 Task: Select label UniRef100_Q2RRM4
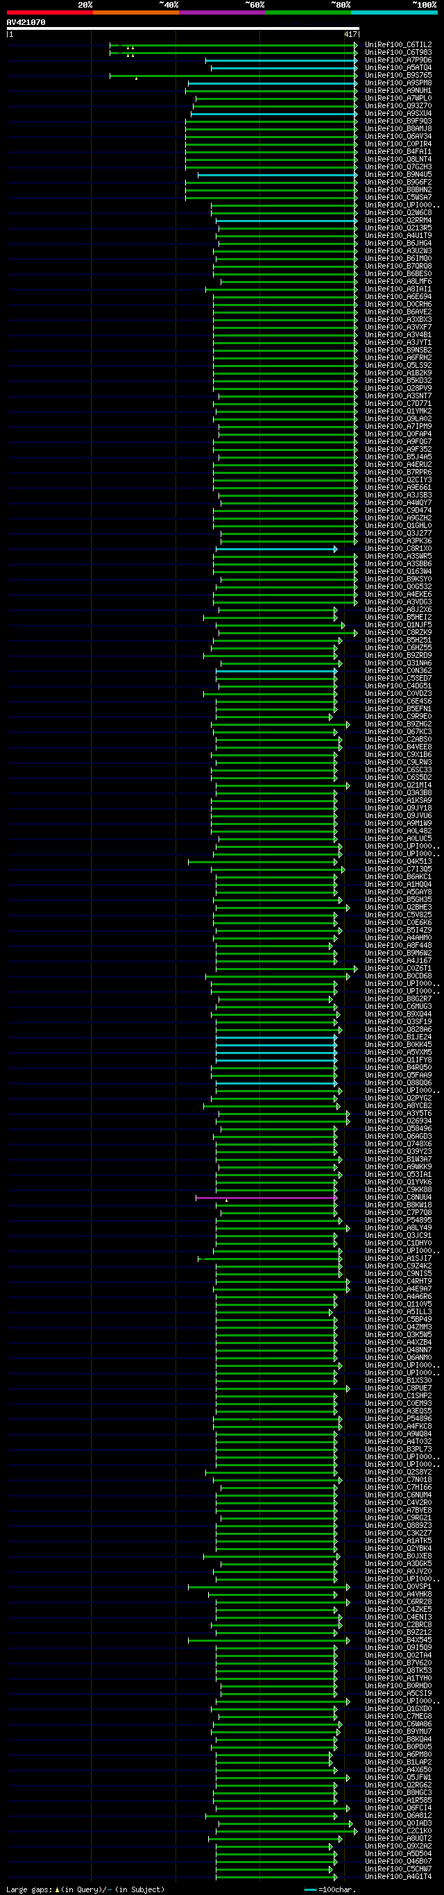(398, 221)
